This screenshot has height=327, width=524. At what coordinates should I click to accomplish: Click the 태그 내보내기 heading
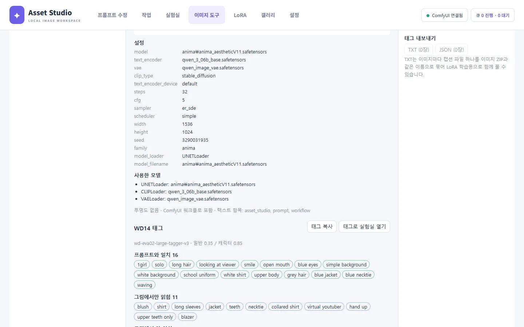(420, 38)
